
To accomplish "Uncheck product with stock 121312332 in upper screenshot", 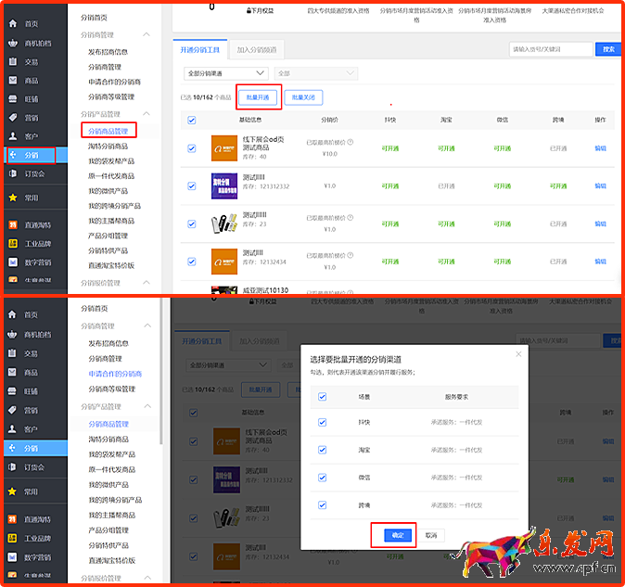I will coord(192,185).
